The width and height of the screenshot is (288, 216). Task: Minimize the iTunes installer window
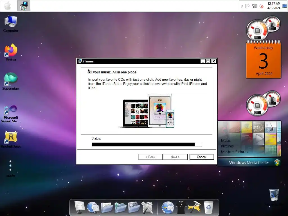pos(202,61)
